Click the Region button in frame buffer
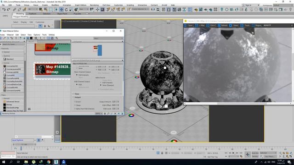Screen dimensions: 294x165 tap(256, 25)
